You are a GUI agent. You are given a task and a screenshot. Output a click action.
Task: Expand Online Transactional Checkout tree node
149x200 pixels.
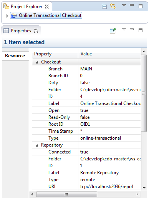pos(7,16)
